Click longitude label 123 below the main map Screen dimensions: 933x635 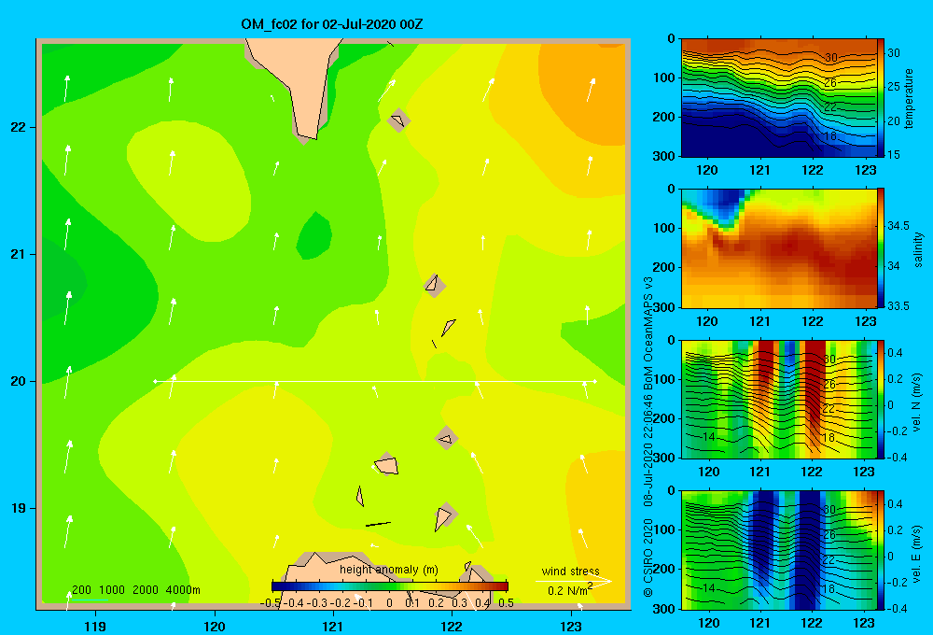[x=571, y=626]
